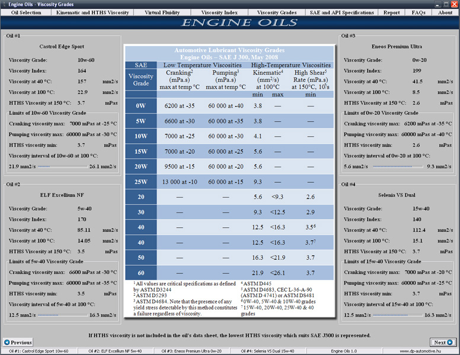This screenshot has width=460, height=355.
Task: Click the 15W row header in SAE table
Action: 141,151
